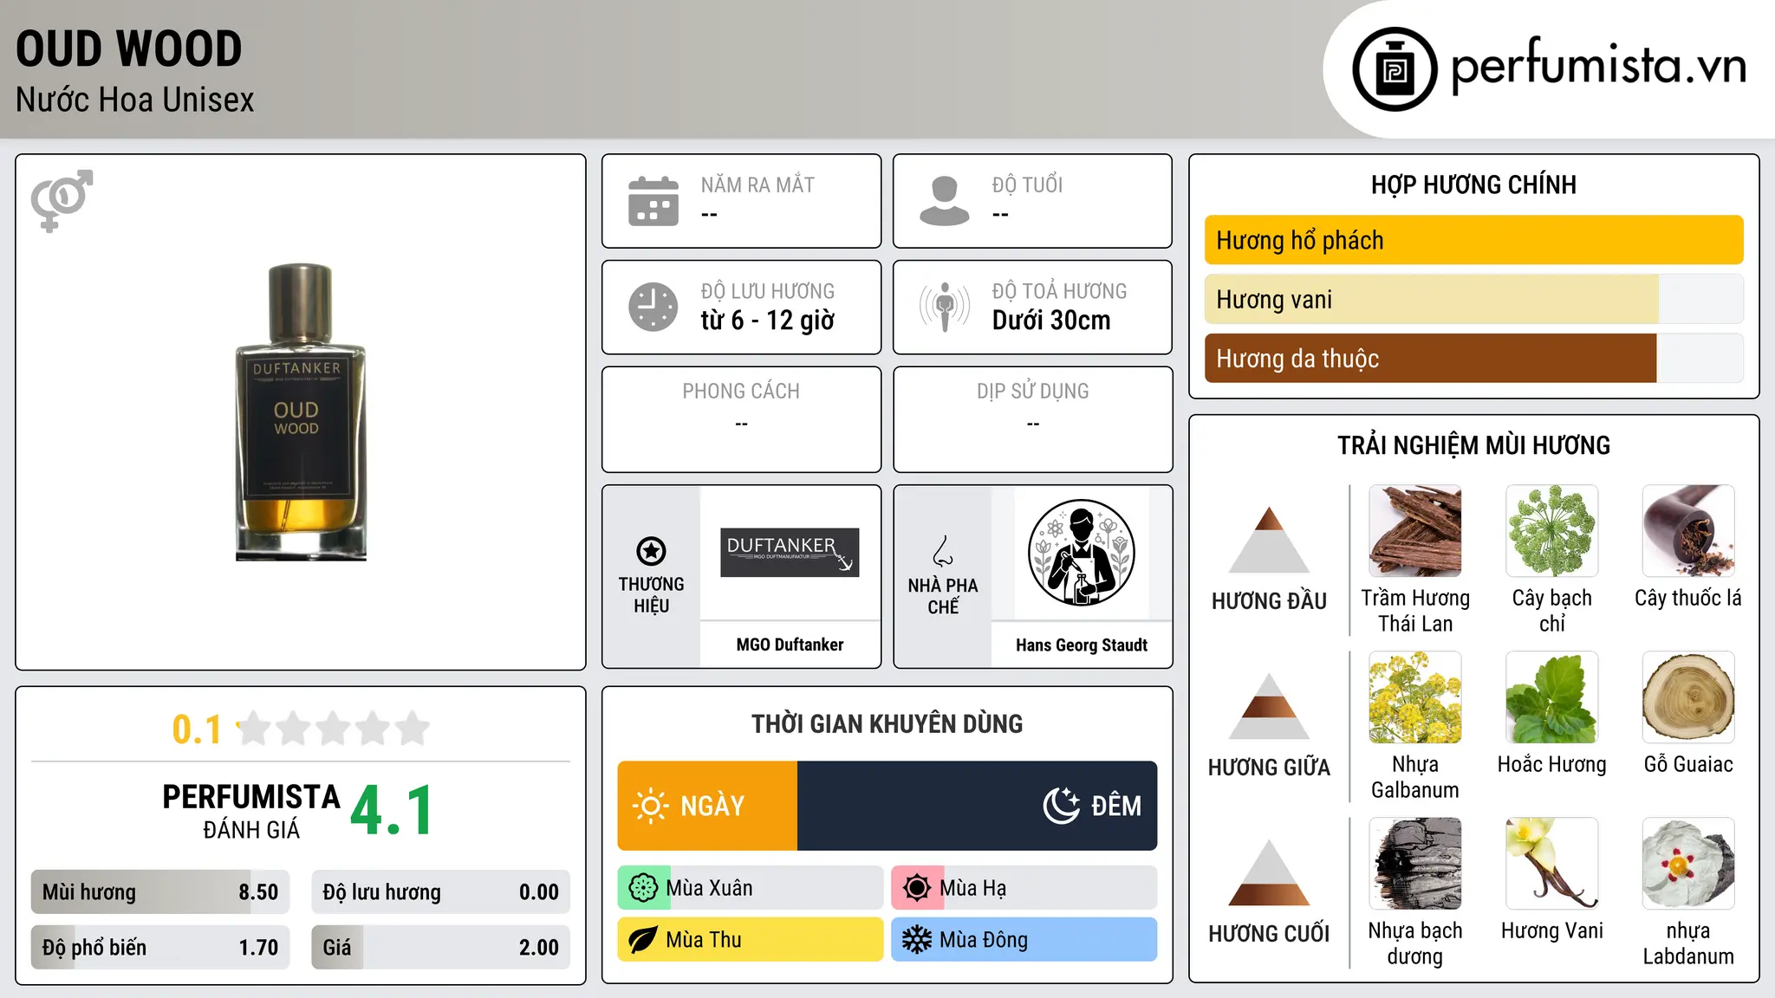Click the leaf icon for Mùa Thu

pos(643,940)
